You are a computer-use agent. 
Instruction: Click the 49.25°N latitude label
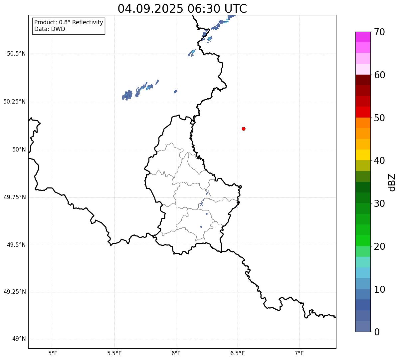pos(15,292)
